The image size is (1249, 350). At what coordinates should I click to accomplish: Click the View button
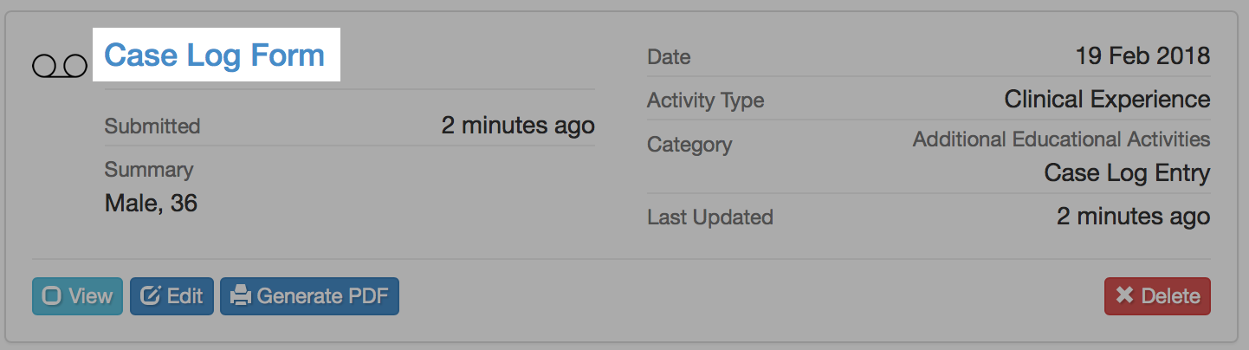[x=77, y=296]
